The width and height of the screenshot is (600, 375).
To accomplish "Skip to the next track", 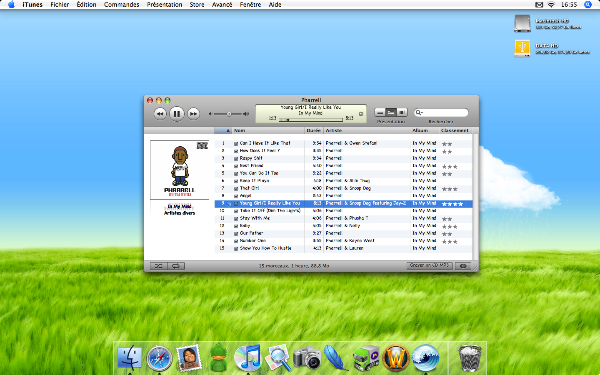I will click(x=193, y=114).
